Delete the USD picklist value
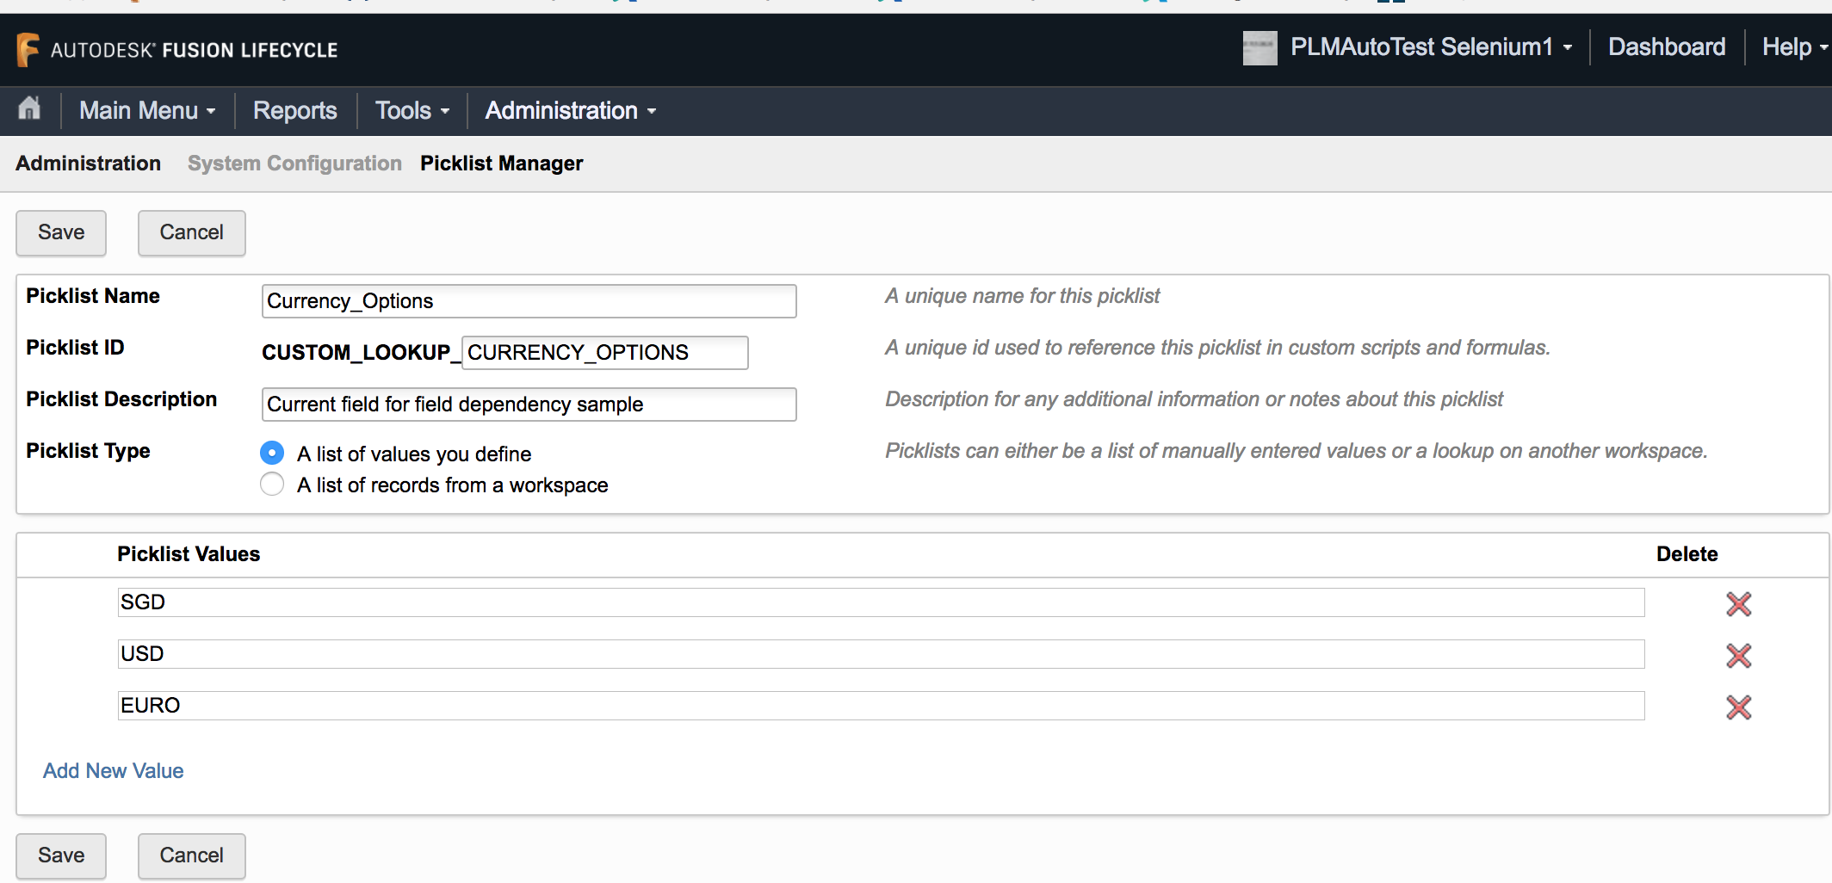The image size is (1832, 883). tap(1738, 655)
